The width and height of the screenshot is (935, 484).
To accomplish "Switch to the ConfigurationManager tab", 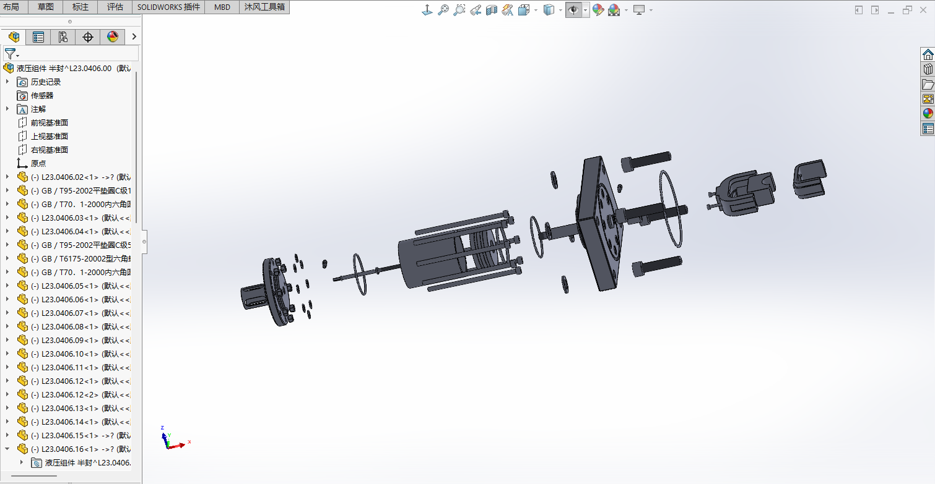I will [63, 37].
